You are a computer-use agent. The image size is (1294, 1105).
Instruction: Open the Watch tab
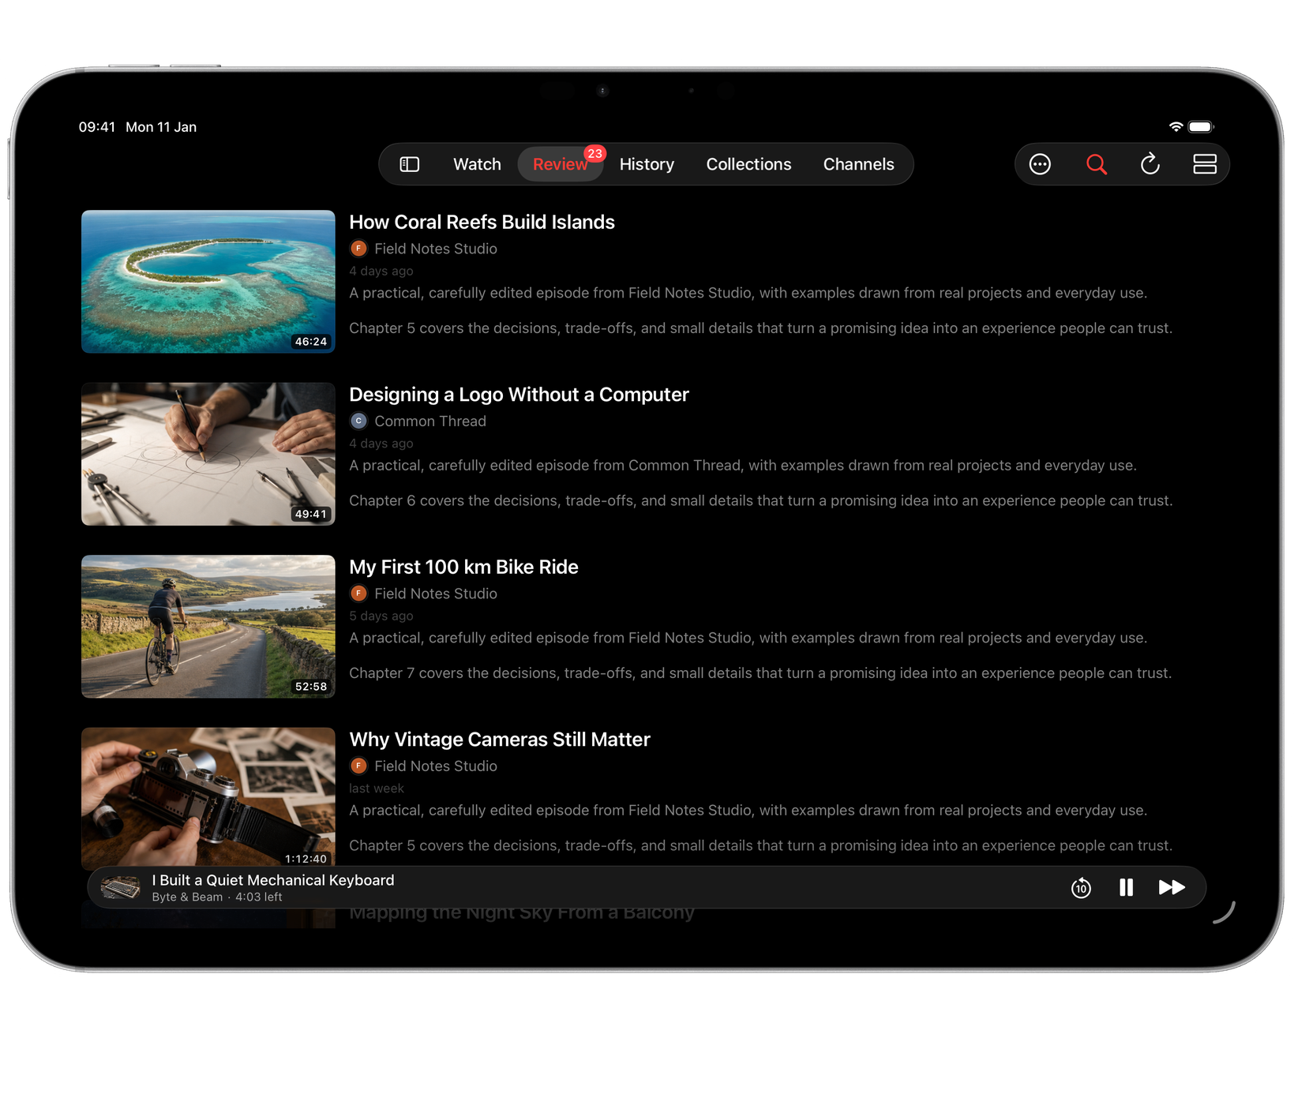pyautogui.click(x=477, y=164)
